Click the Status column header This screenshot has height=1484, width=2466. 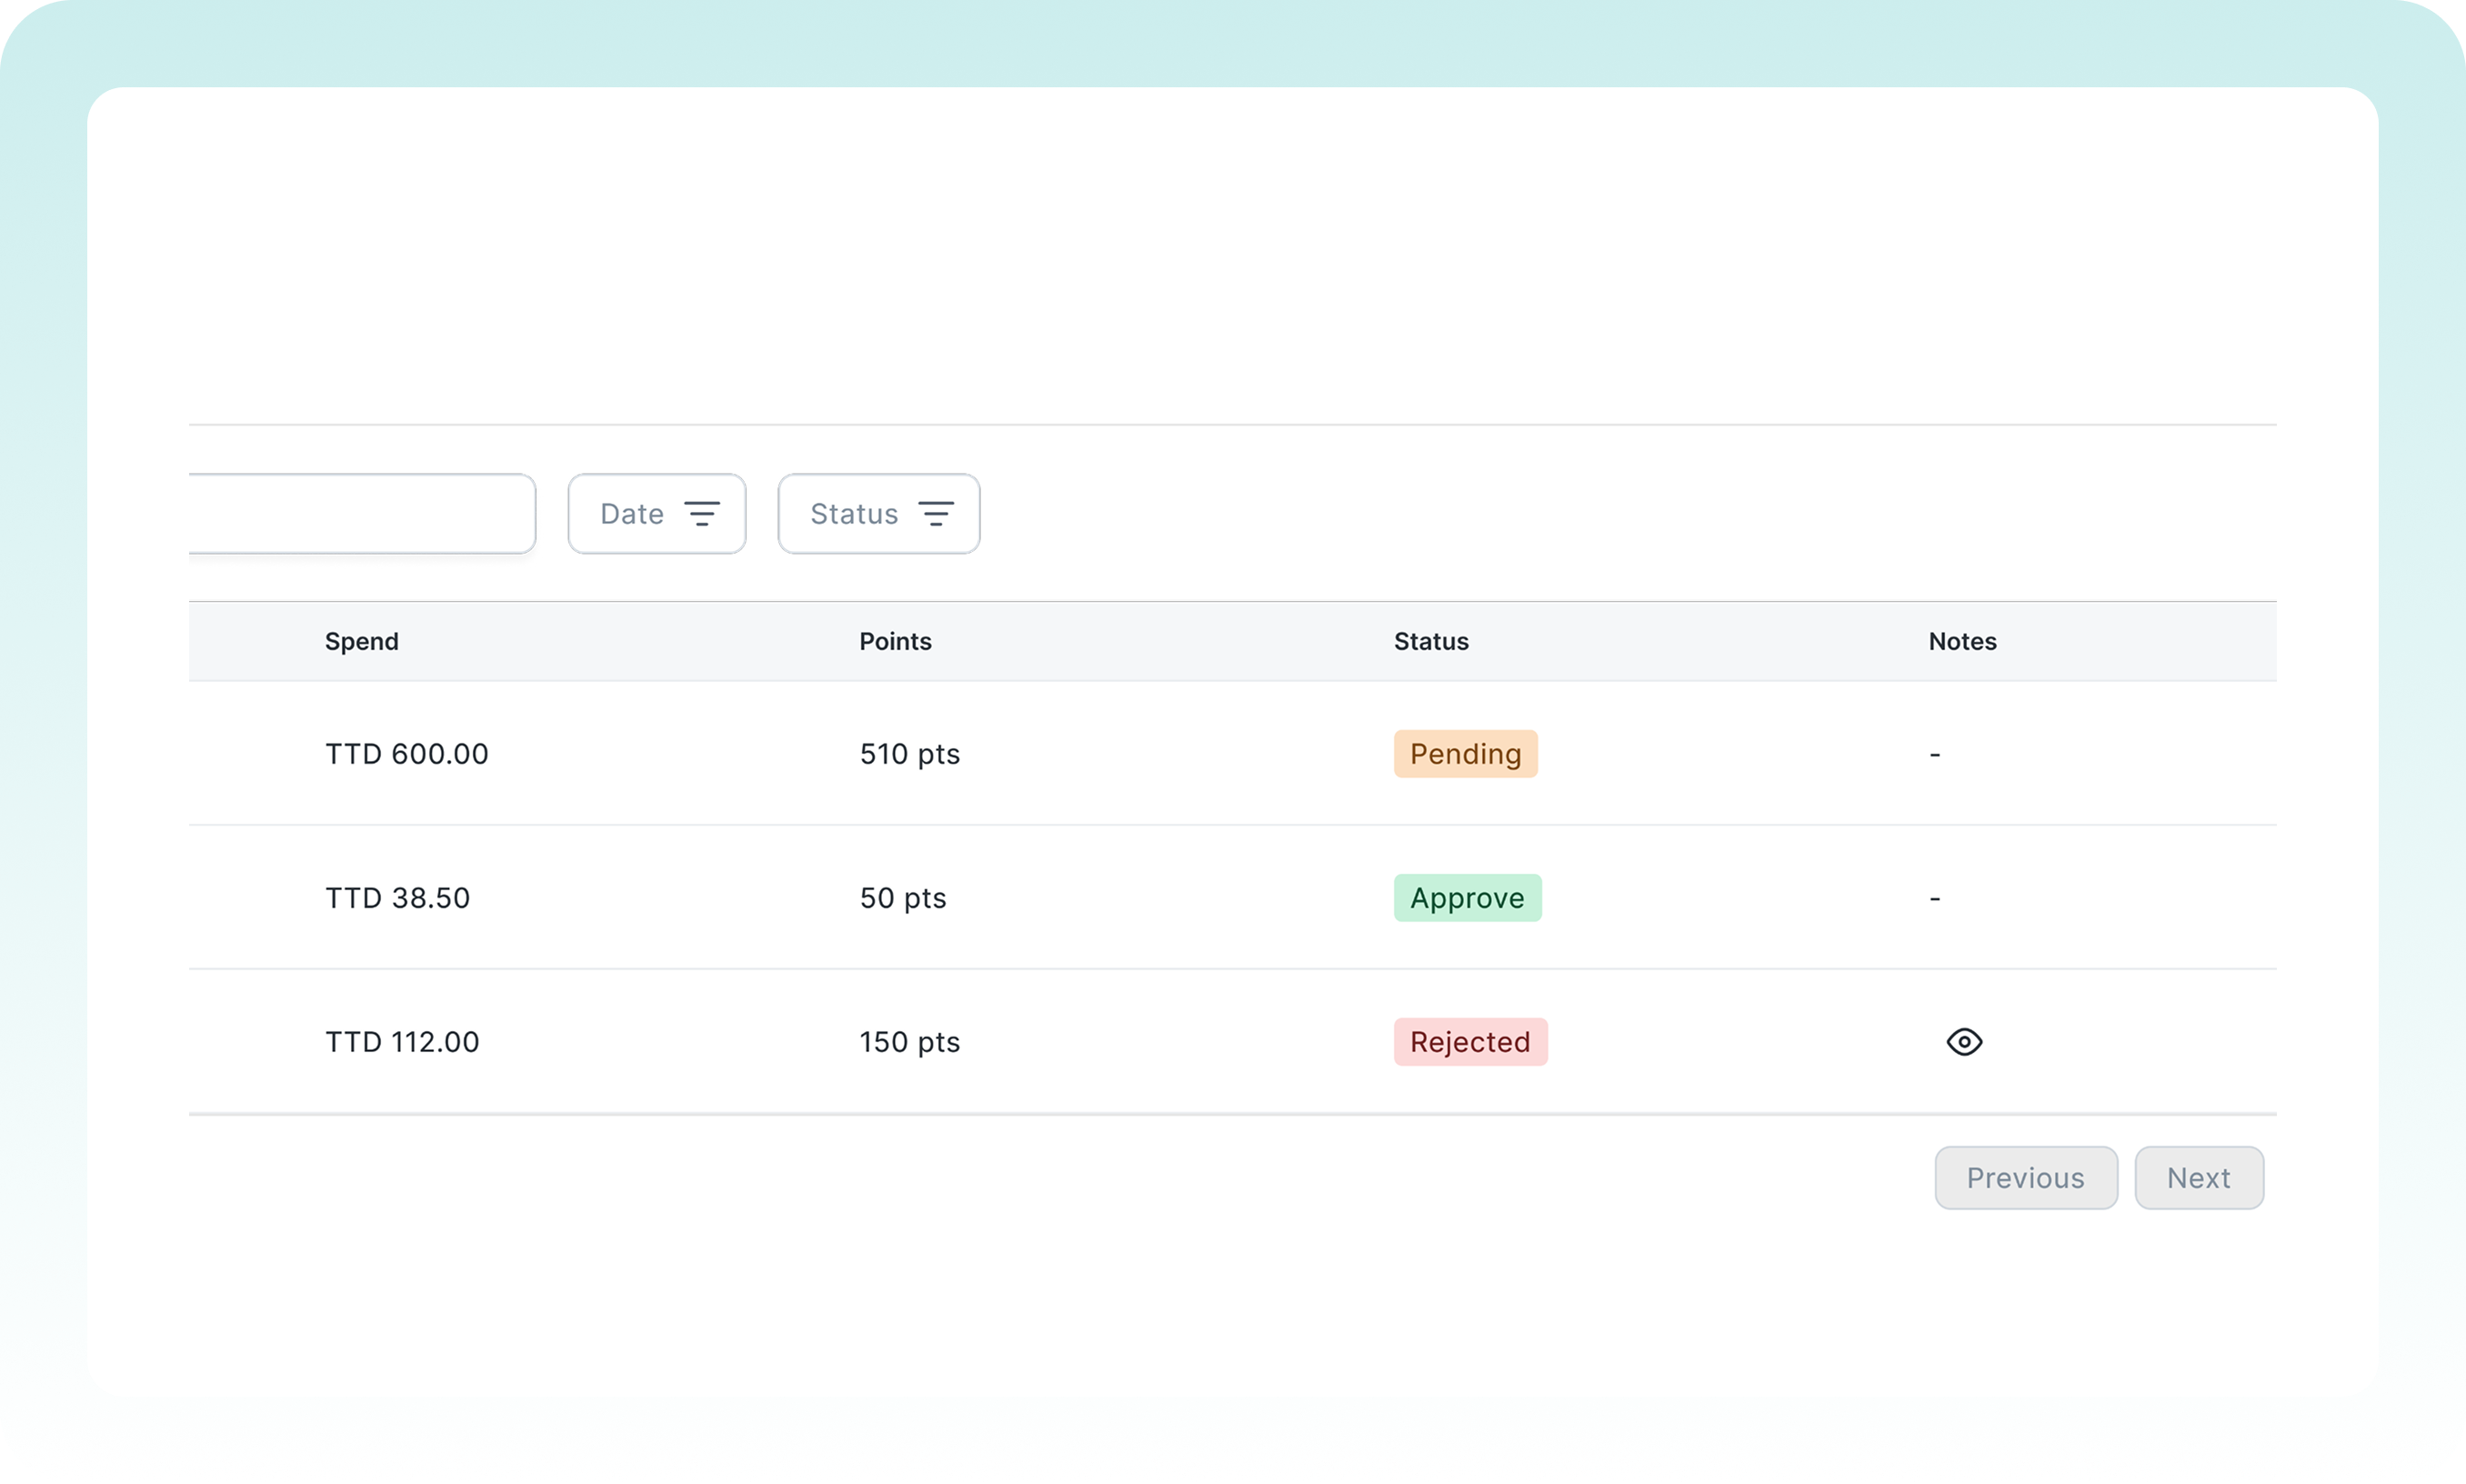click(1430, 642)
